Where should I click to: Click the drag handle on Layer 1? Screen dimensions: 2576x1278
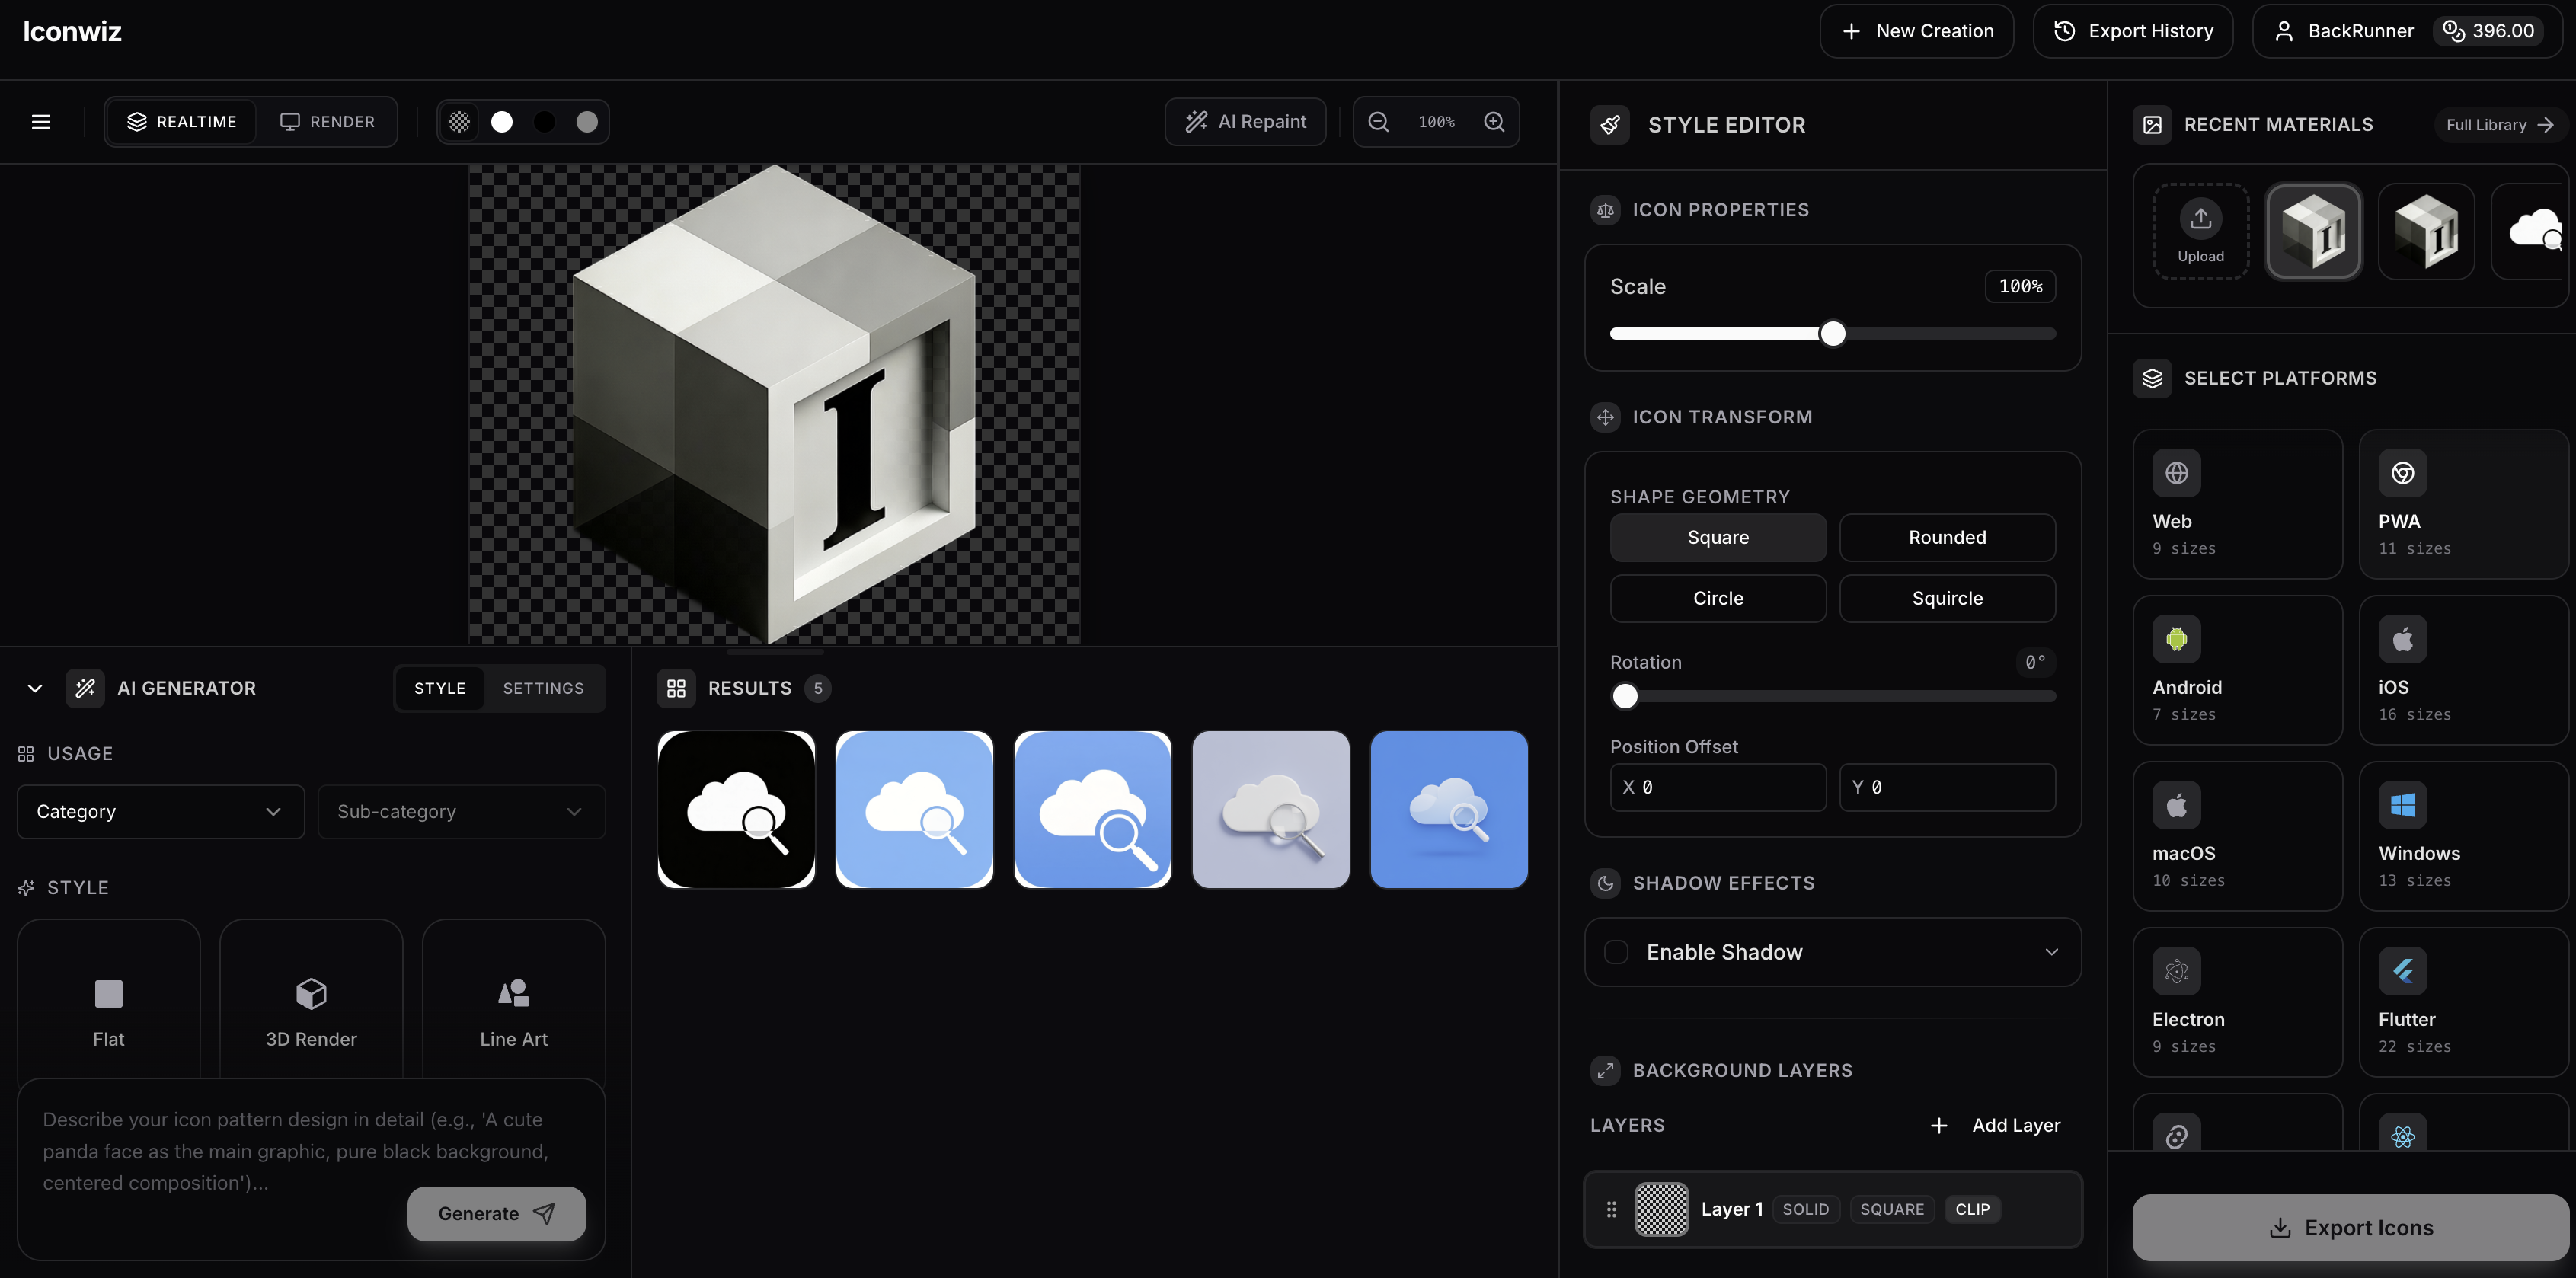tap(1611, 1208)
